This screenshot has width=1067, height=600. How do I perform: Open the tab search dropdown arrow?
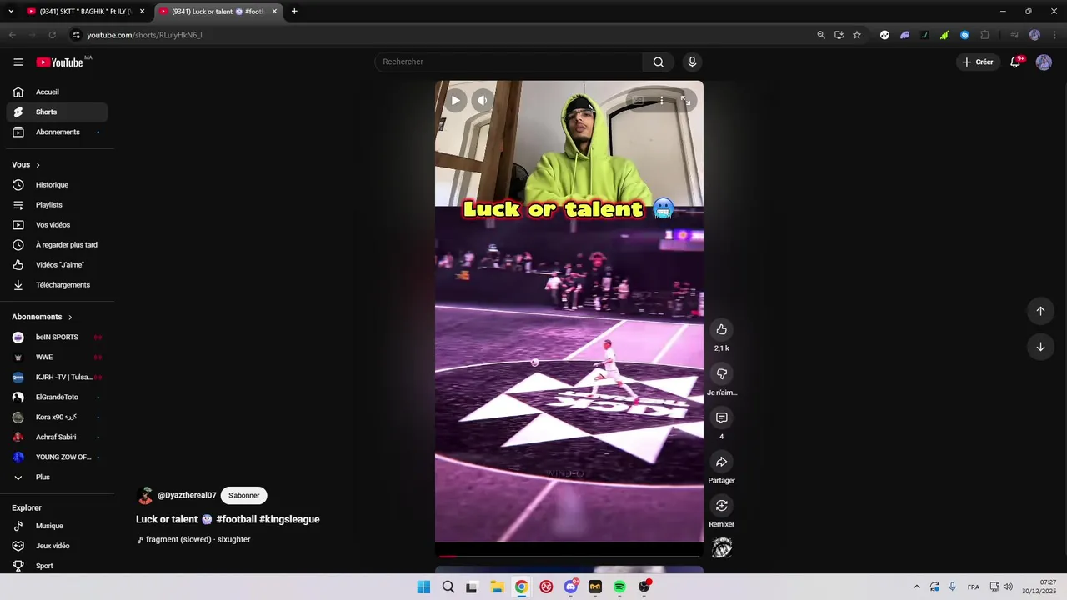pyautogui.click(x=10, y=12)
